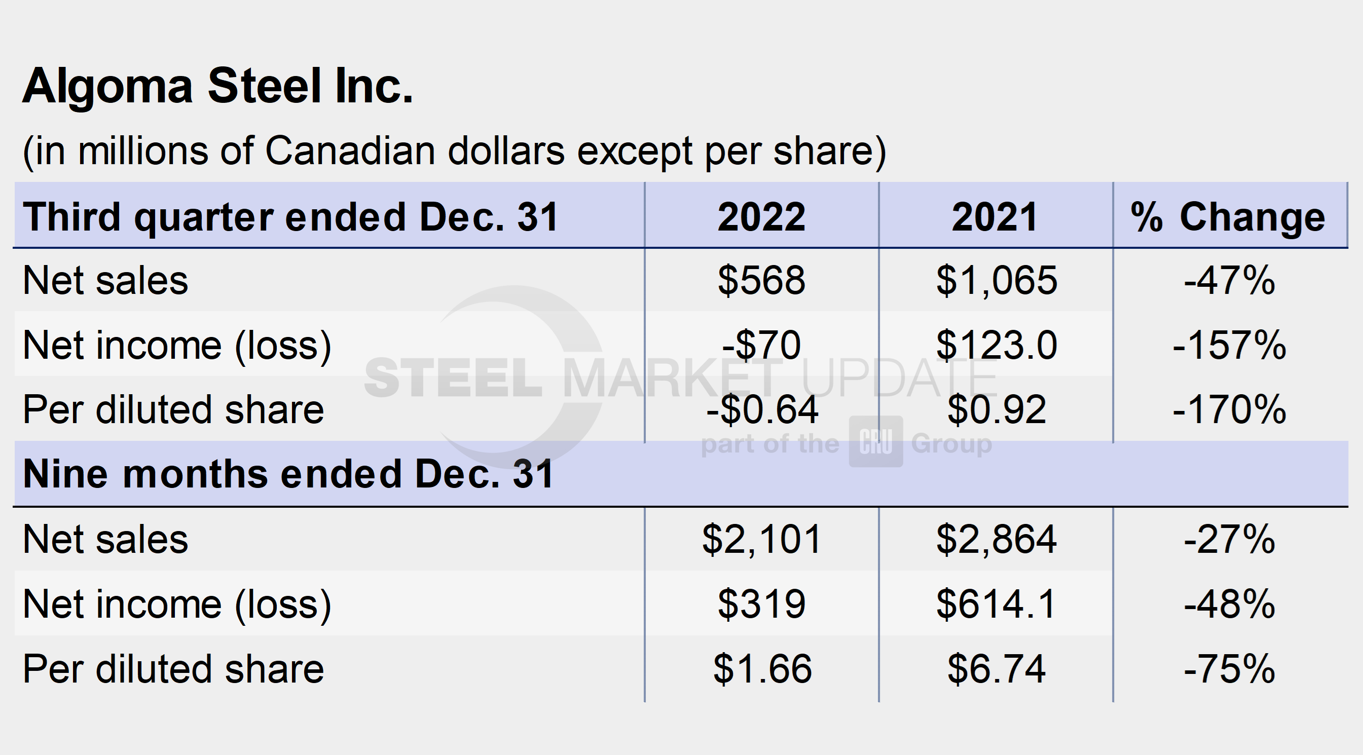Select the $123.0 net income cell
Screen dimensions: 1363x755
pyautogui.click(x=997, y=345)
